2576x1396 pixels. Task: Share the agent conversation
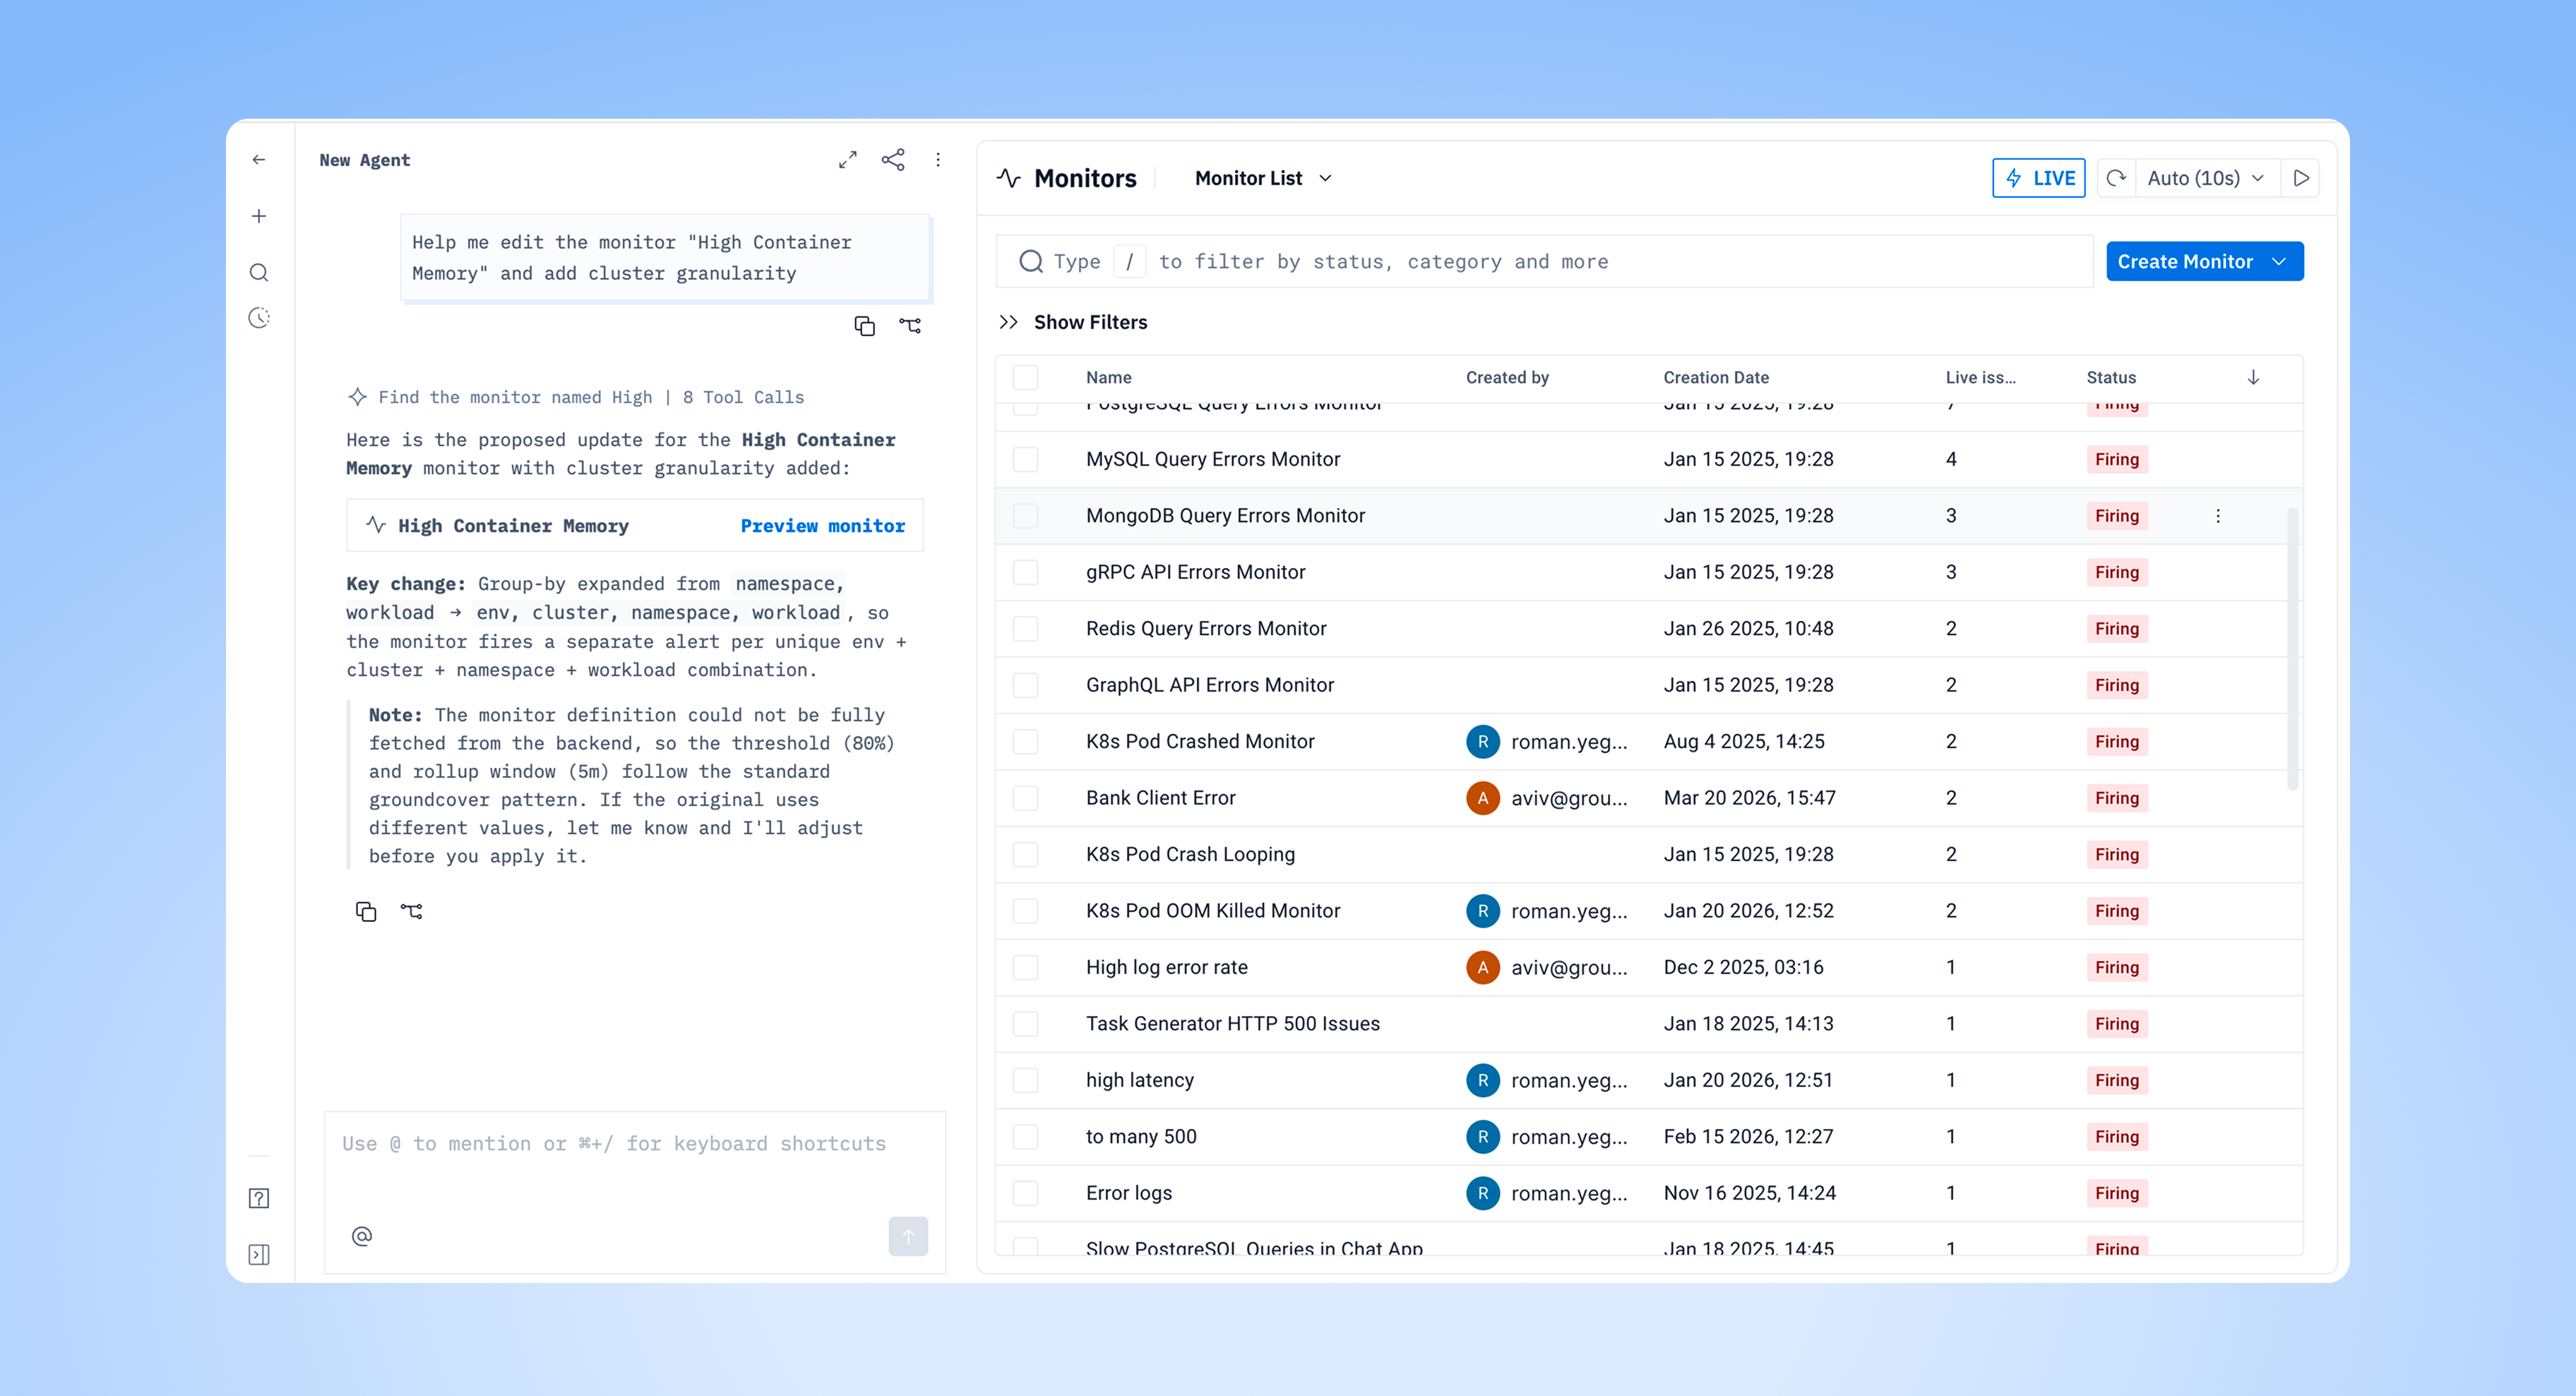click(x=892, y=160)
